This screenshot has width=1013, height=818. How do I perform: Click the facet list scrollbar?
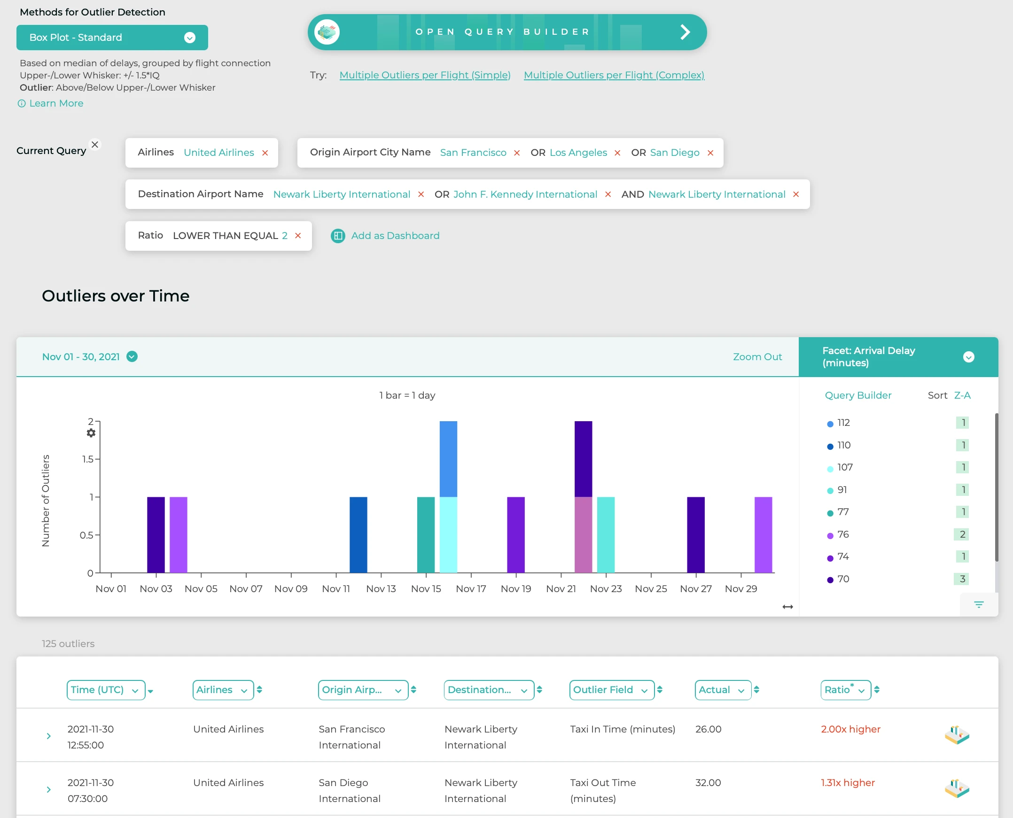pyautogui.click(x=997, y=487)
